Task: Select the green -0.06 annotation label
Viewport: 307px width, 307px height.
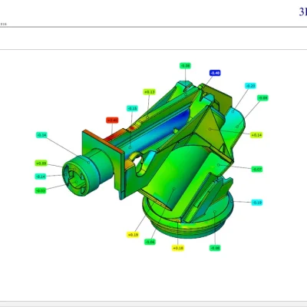Action: [150, 242]
